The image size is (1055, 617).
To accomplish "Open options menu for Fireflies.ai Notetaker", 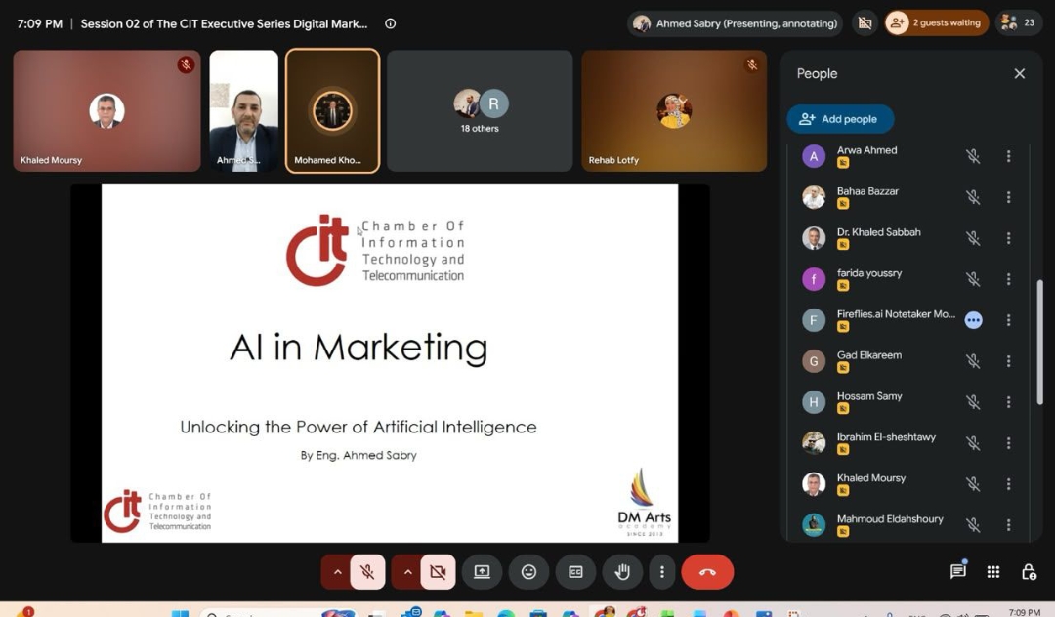I will point(1008,320).
